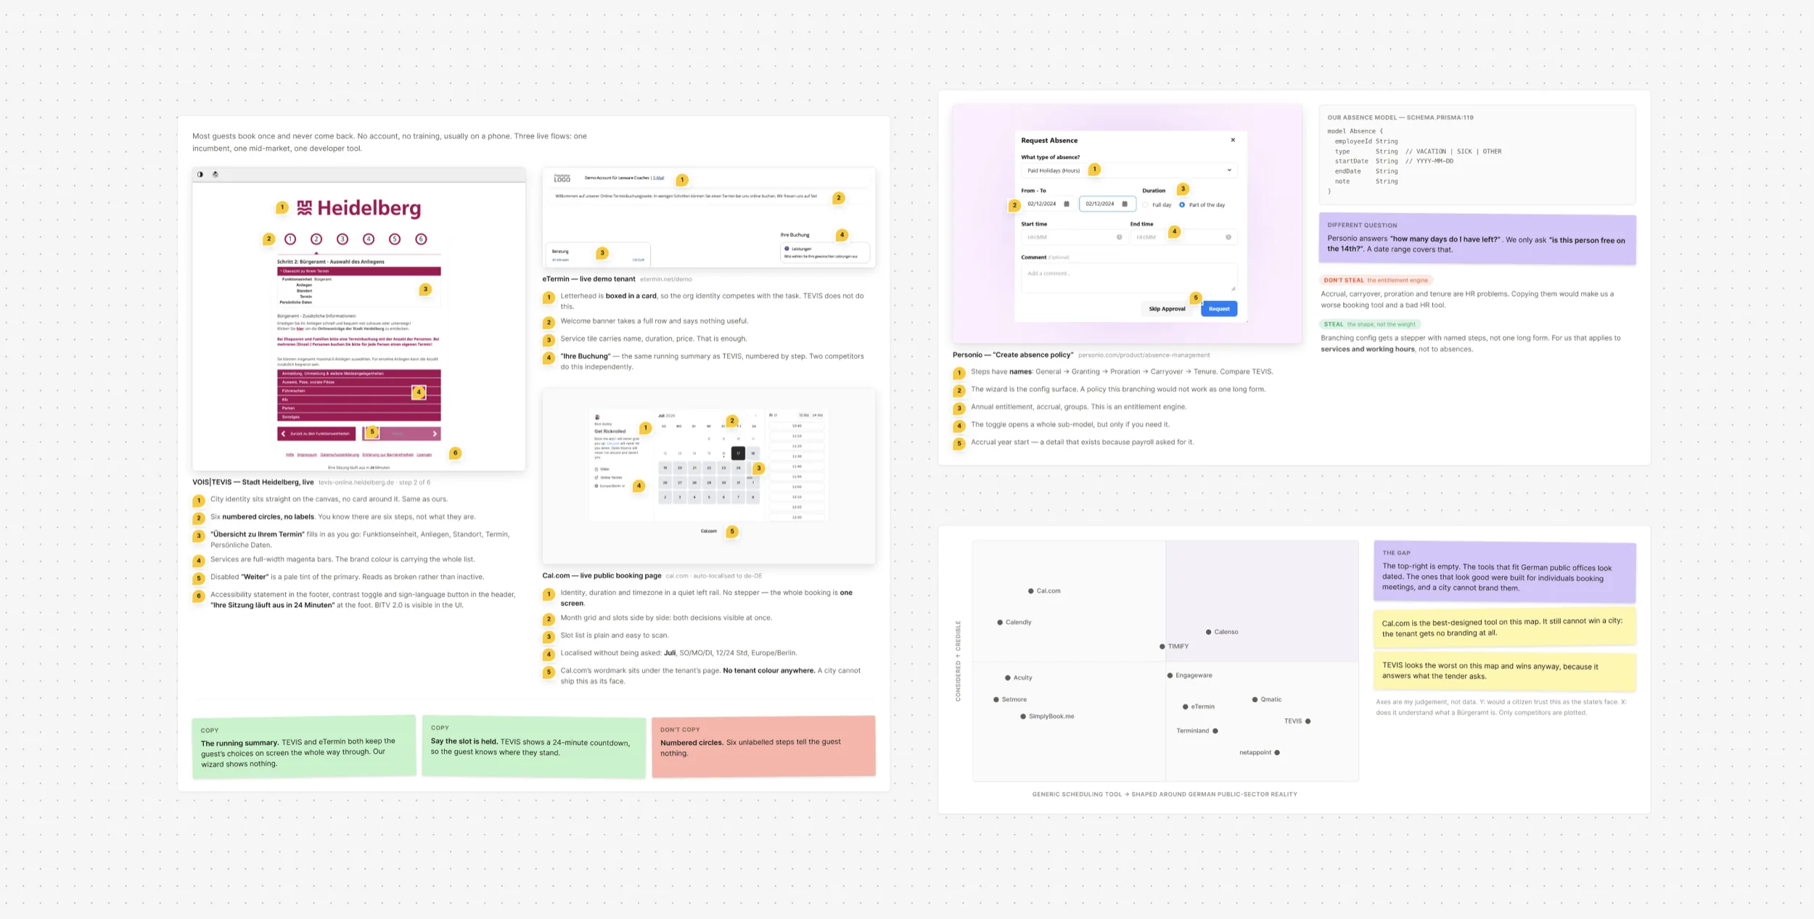Open calendar icon in the first From date field
Viewport: 1814px width, 919px height.
tap(1067, 204)
